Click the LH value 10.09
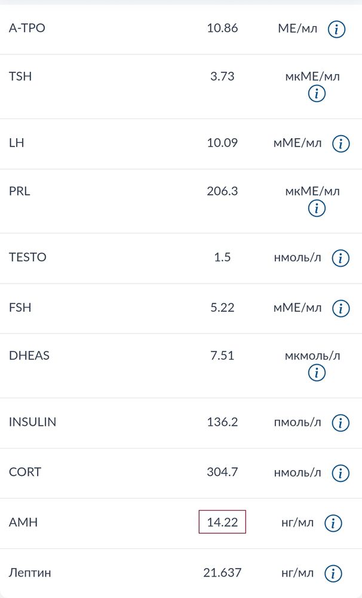 click(222, 143)
